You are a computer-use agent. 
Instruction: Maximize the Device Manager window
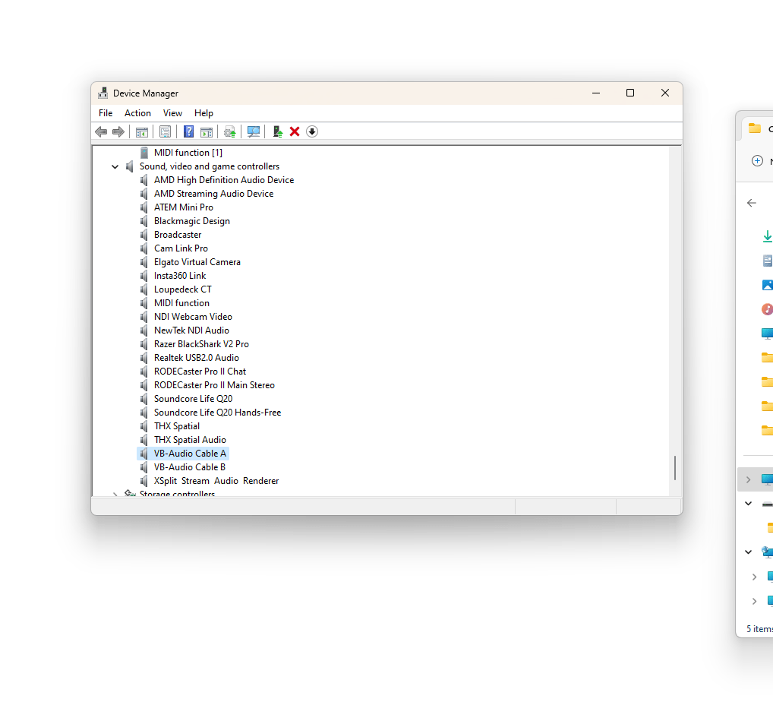click(630, 93)
